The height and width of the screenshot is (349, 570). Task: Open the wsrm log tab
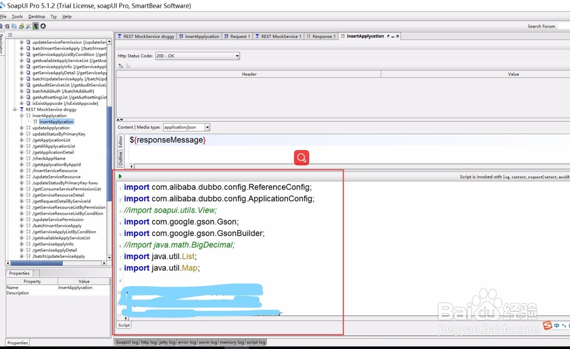208,342
